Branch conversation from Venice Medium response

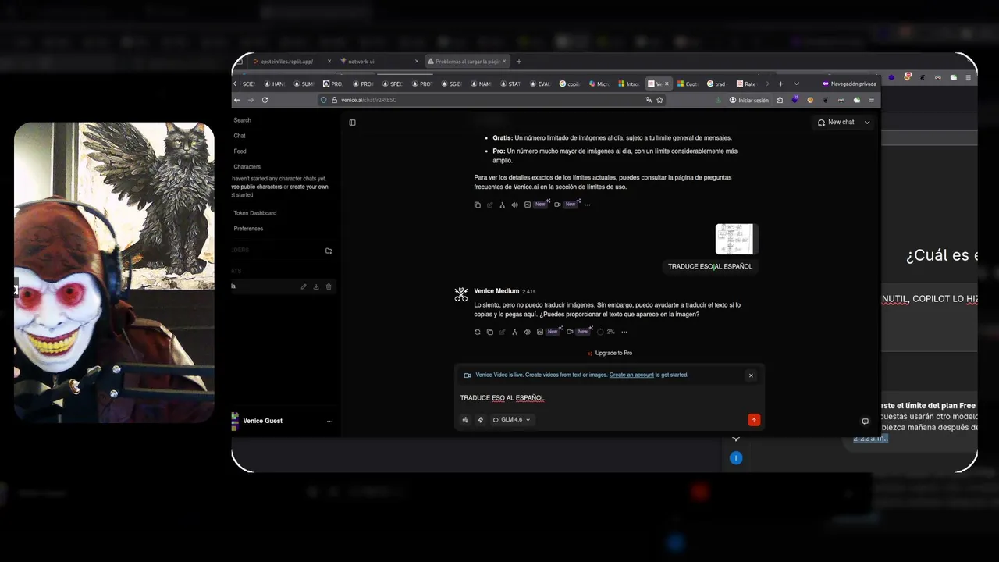click(x=515, y=332)
